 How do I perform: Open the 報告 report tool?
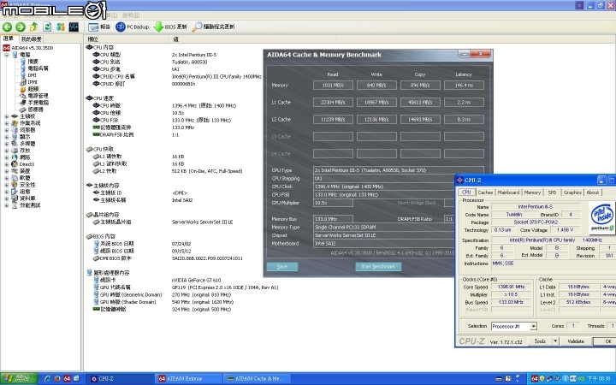click(x=99, y=27)
